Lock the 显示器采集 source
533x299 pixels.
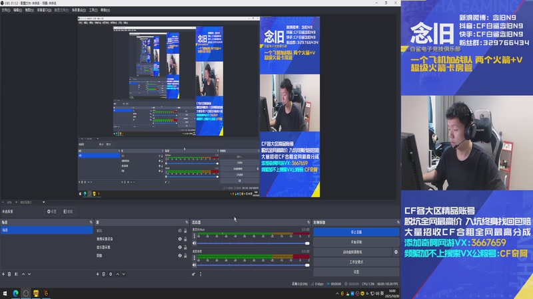point(185,247)
